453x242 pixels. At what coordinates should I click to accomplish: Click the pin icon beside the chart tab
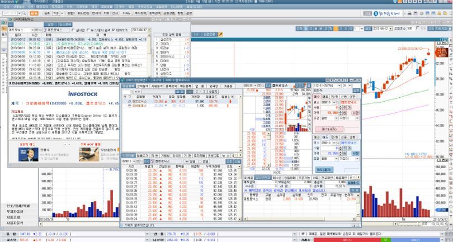pos(220,34)
